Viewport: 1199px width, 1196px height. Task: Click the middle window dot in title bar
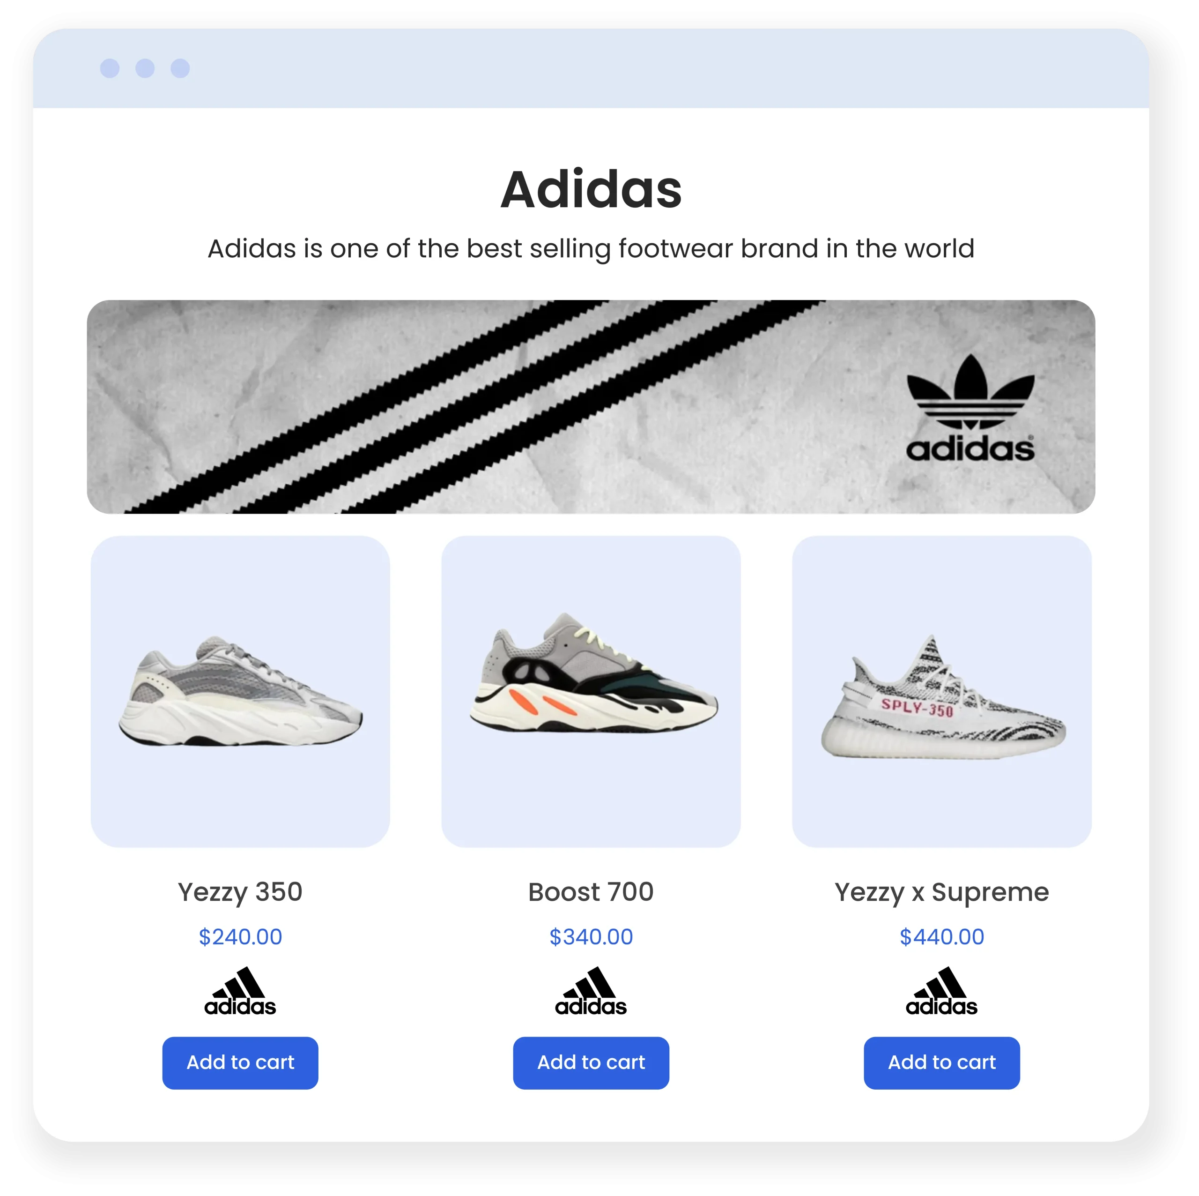pos(145,68)
